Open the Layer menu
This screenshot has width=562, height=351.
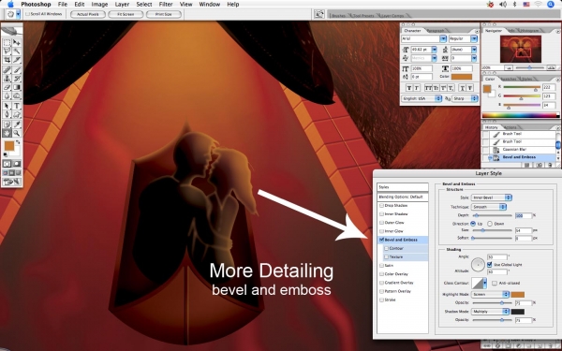tap(122, 5)
